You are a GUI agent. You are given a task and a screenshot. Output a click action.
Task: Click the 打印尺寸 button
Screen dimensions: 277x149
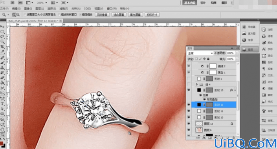point(152,15)
